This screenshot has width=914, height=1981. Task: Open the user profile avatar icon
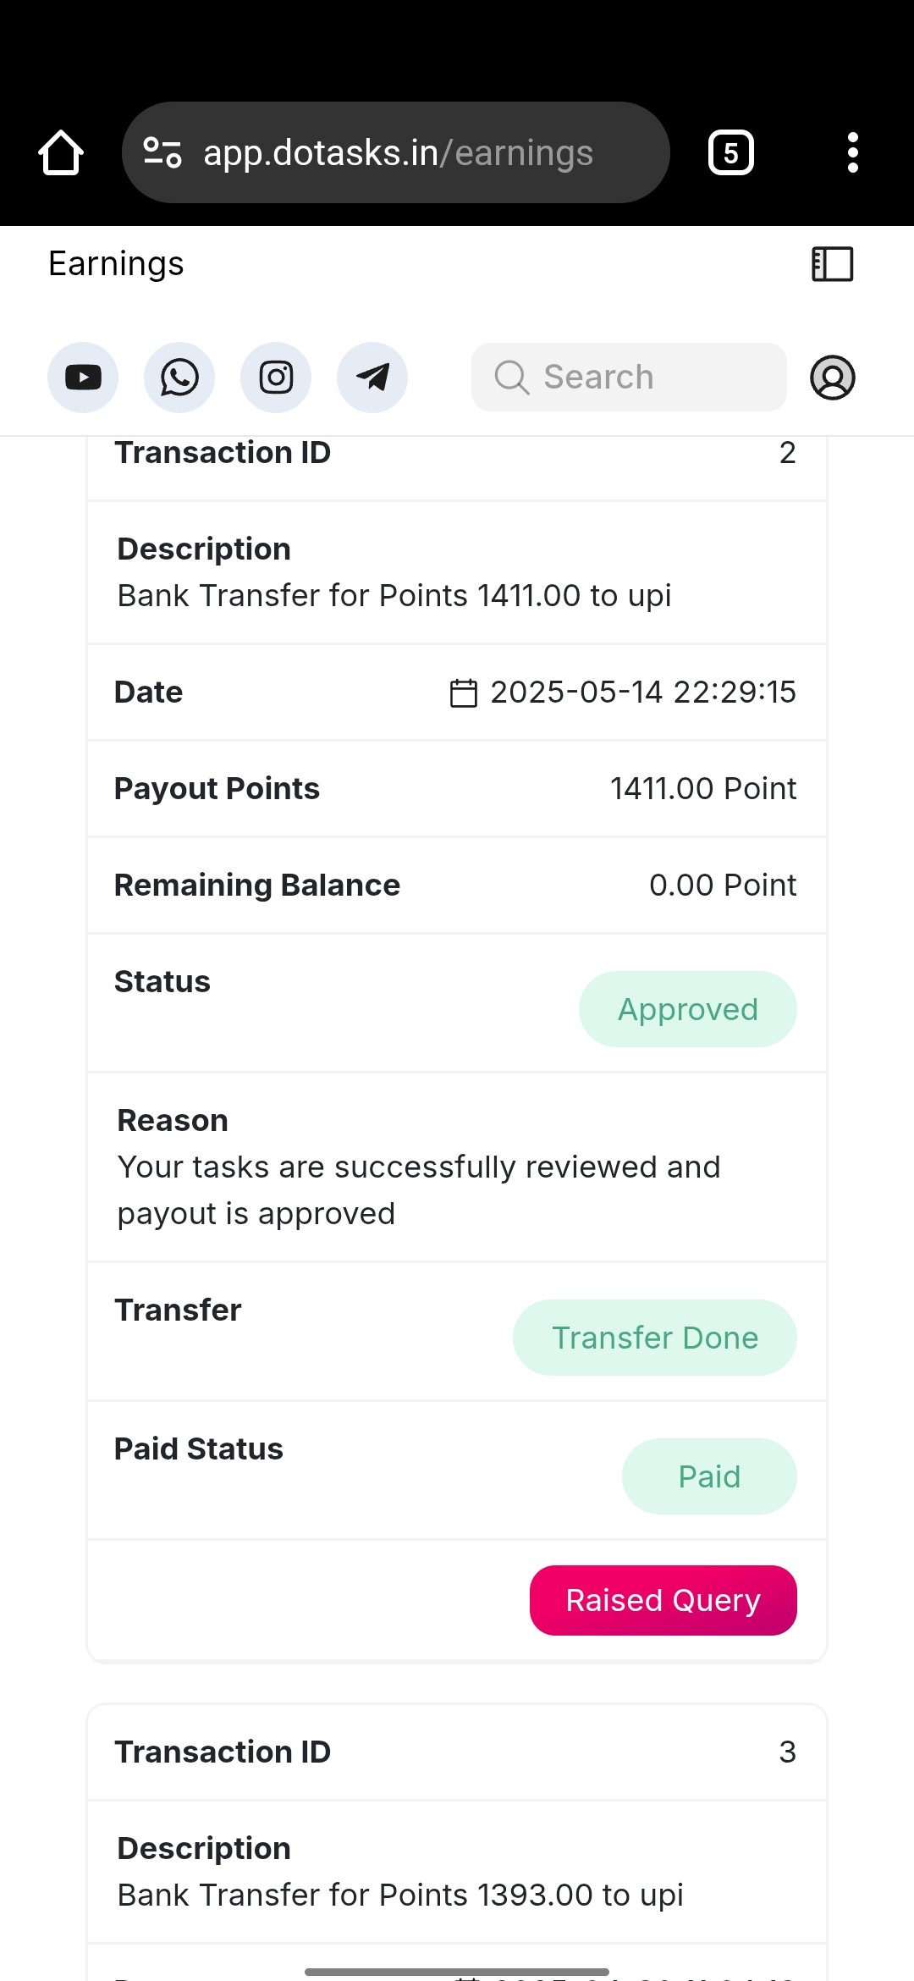(x=833, y=378)
